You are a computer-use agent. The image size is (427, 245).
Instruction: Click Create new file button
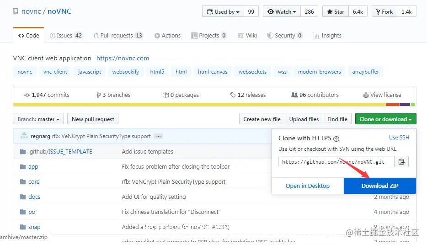coord(262,119)
